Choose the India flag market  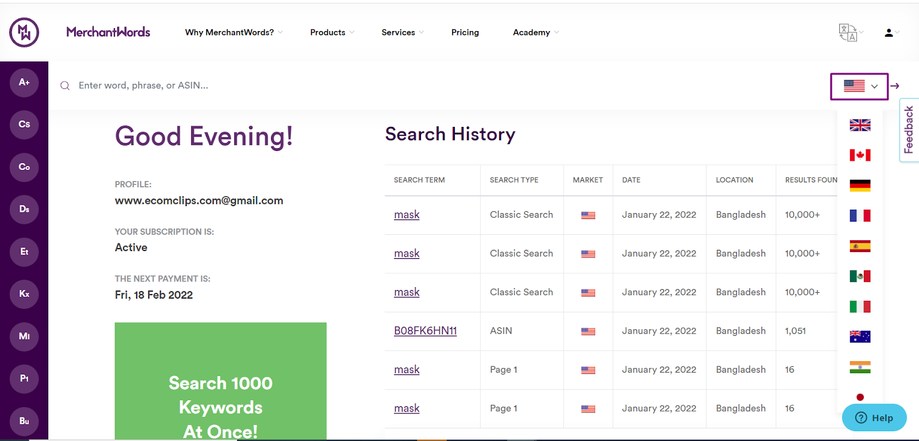click(x=860, y=367)
